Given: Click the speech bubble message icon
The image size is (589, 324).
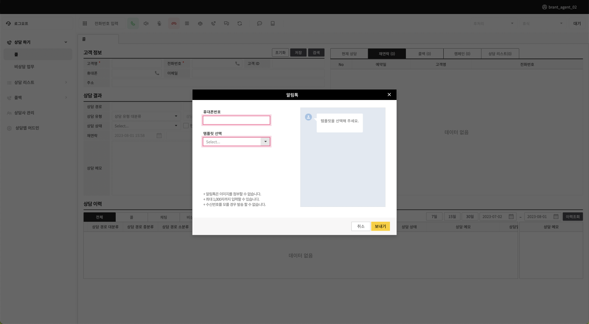Looking at the screenshot, I should coord(259,24).
